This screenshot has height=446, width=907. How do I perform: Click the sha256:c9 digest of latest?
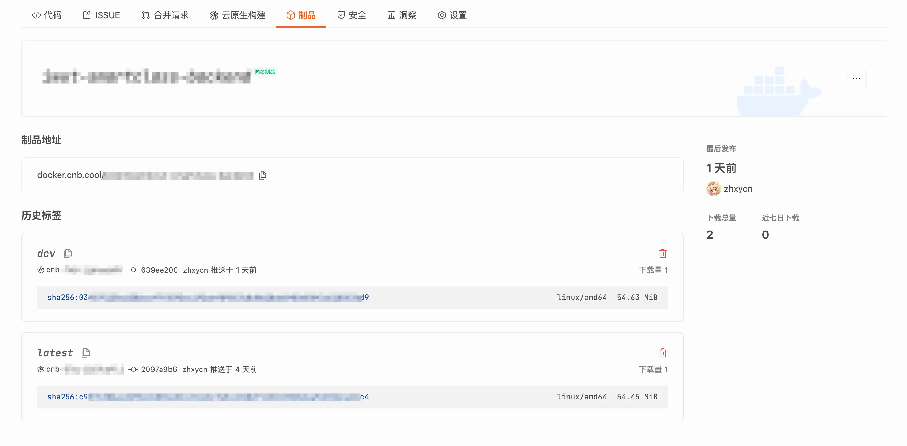(208, 396)
